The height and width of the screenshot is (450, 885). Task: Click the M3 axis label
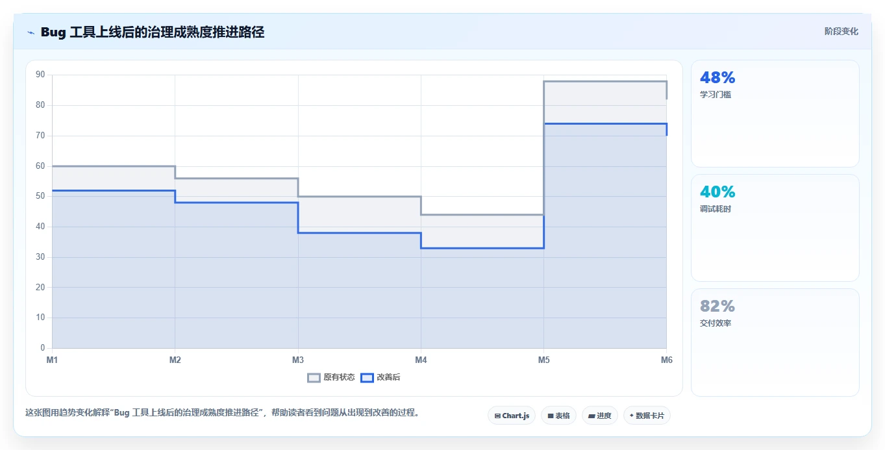pyautogui.click(x=298, y=360)
